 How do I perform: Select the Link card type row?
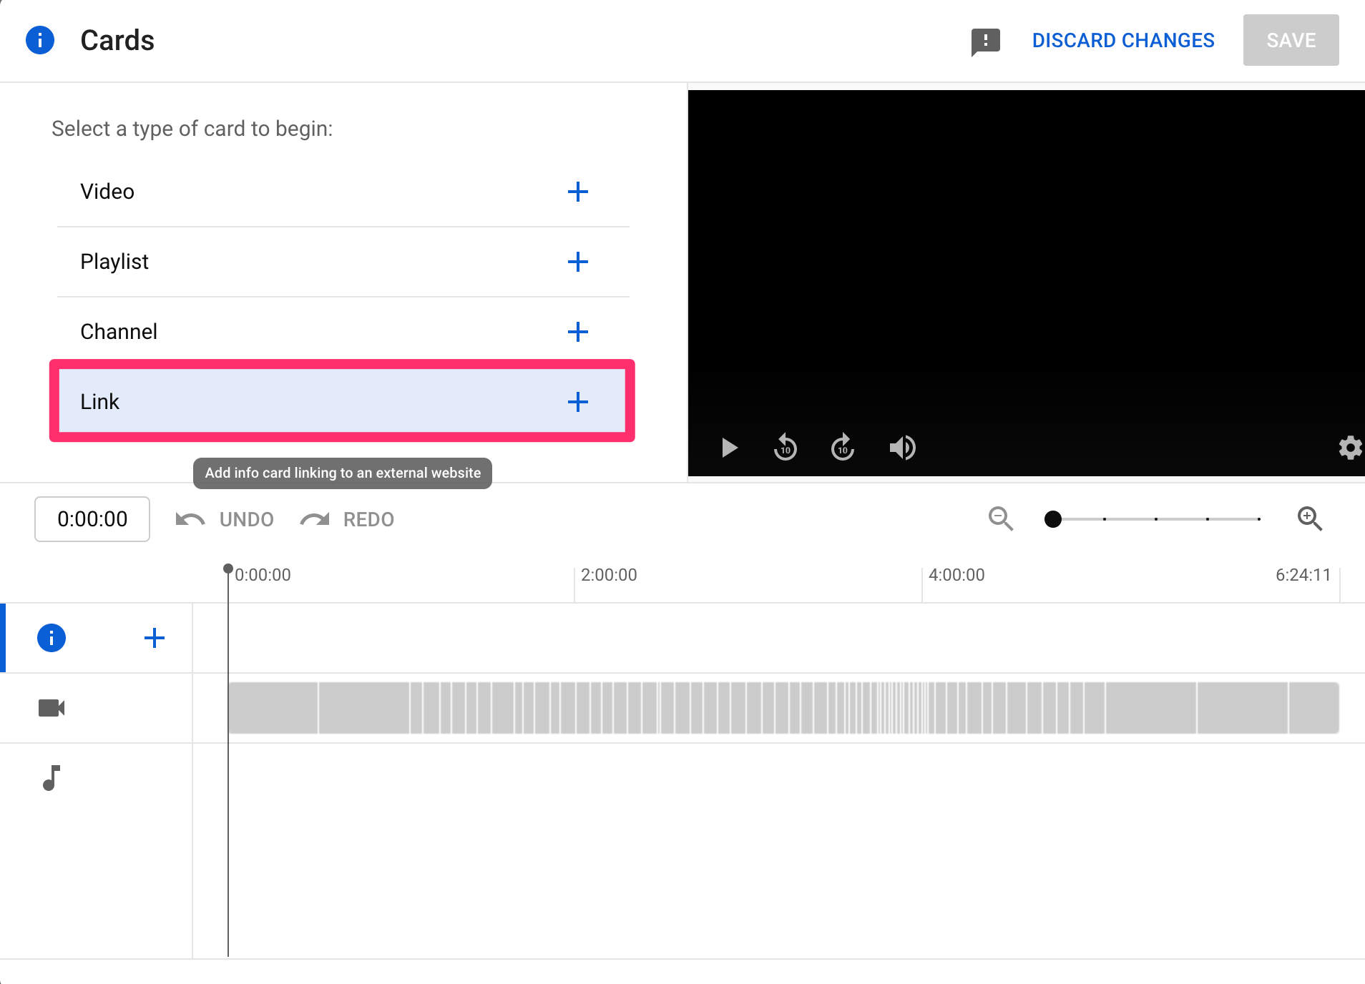pos(343,401)
